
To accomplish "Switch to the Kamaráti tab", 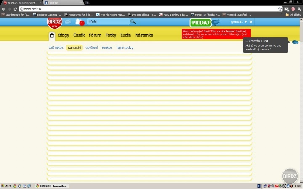I will (74, 47).
